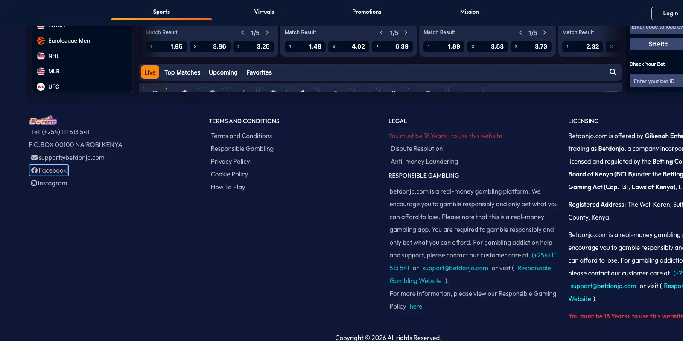The height and width of the screenshot is (341, 683).
Task: Click the Instagram icon in footer
Action: coord(34,183)
